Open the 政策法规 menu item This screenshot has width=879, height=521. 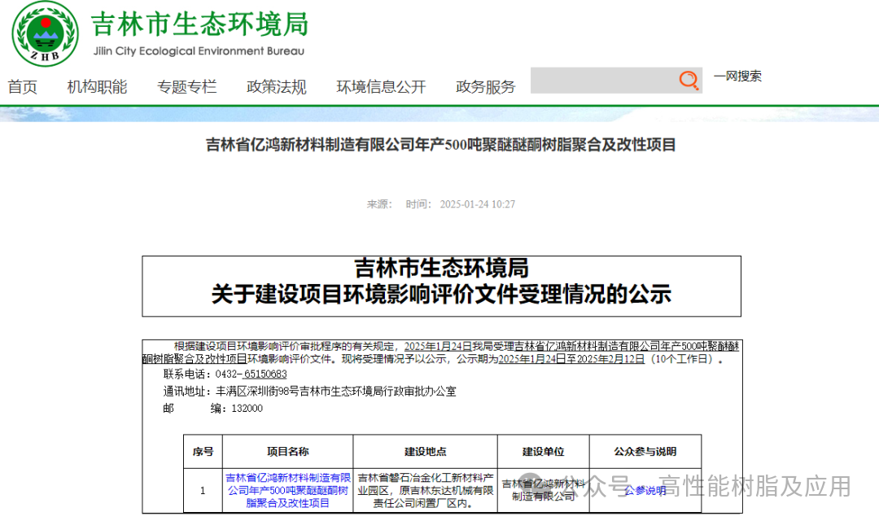pyautogui.click(x=277, y=87)
